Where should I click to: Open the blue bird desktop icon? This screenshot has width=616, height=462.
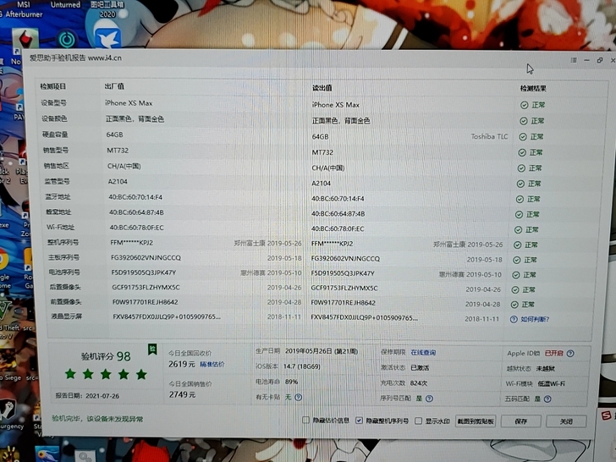[107, 36]
